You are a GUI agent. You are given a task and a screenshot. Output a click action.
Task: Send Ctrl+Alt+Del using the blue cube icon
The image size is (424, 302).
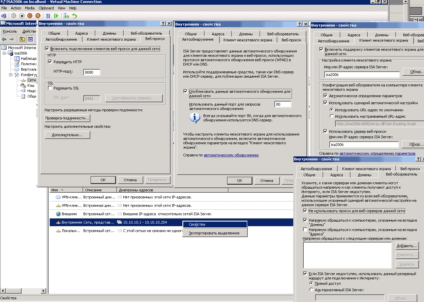(x=4, y=16)
